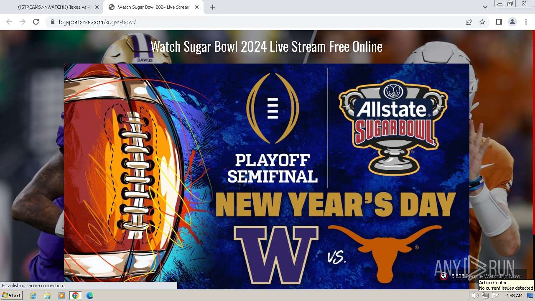This screenshot has height=301, width=535.
Task: Select the Chrome taskbar button
Action: 75,296
